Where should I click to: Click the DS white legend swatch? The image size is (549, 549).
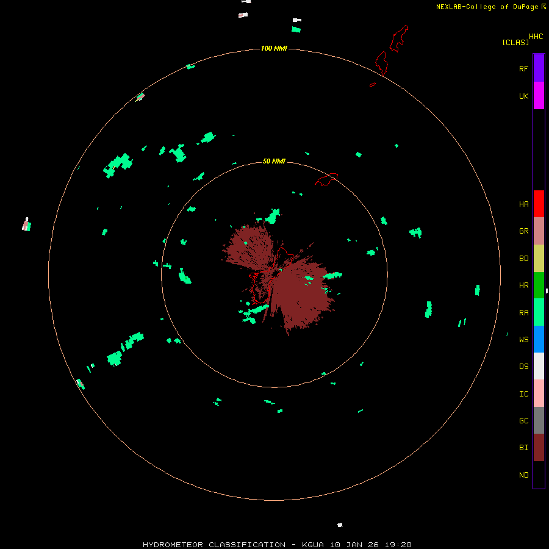(539, 366)
